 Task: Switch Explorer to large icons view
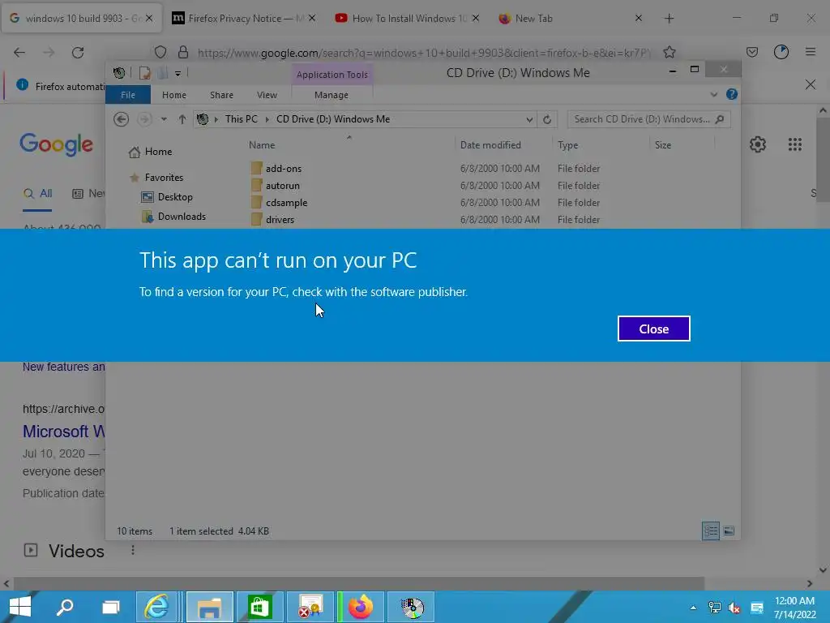(x=729, y=531)
